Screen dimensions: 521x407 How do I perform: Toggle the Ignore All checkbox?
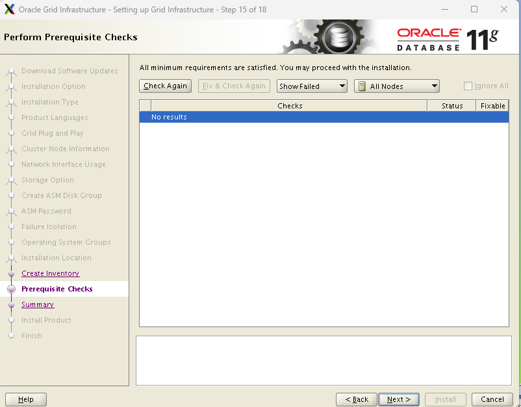(x=468, y=86)
